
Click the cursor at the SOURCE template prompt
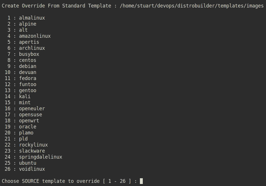(x=141, y=181)
